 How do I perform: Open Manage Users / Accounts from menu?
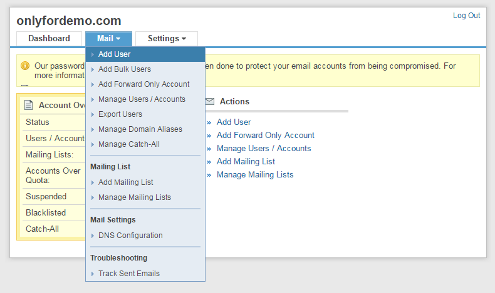click(142, 99)
